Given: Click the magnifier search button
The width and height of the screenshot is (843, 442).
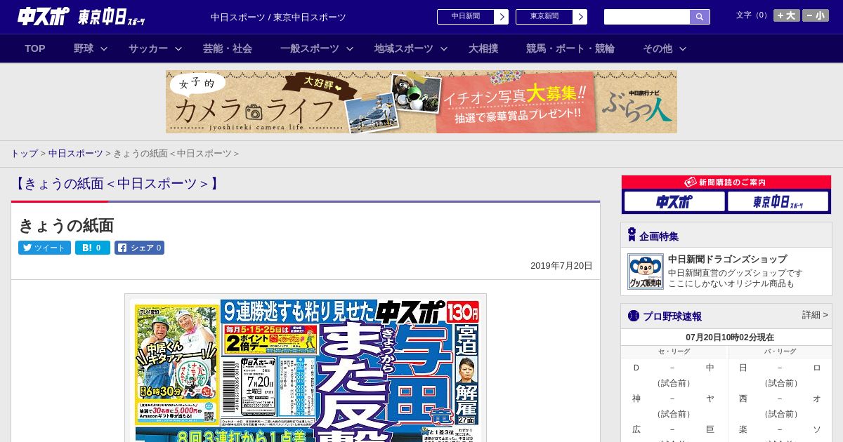Looking at the screenshot, I should pos(700,17).
